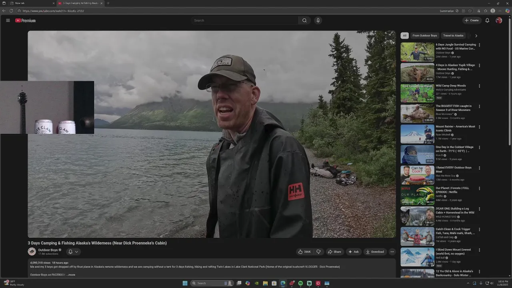Open tab actions menu at top left
The width and height of the screenshot is (512, 288).
tap(4, 3)
